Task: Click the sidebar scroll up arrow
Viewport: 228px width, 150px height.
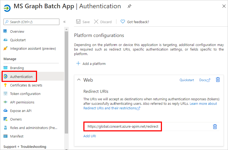Action: (x=66, y=29)
